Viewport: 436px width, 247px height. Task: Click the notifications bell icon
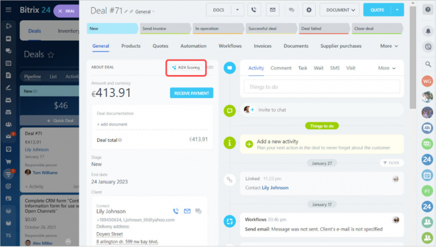[x=428, y=31]
